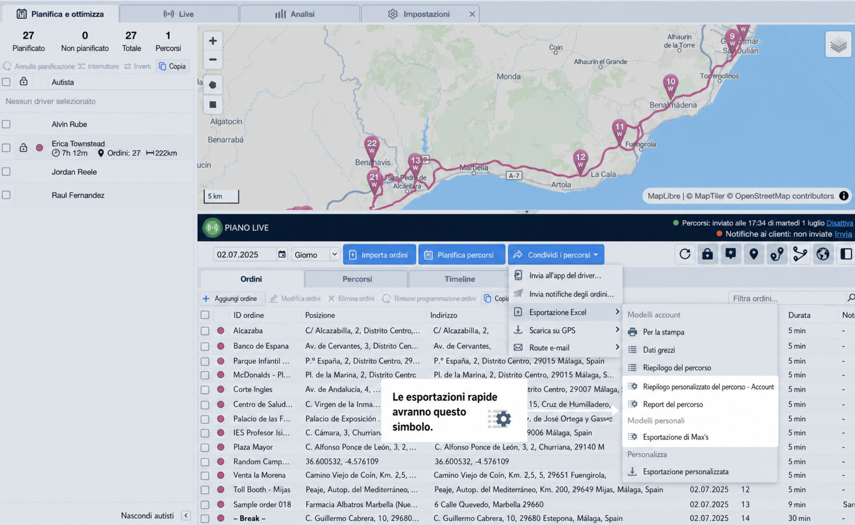Select the rectangle draw tool on map
The height and width of the screenshot is (525, 855).
tap(213, 105)
